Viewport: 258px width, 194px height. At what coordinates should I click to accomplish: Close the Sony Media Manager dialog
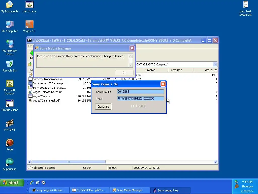tap(132, 48)
